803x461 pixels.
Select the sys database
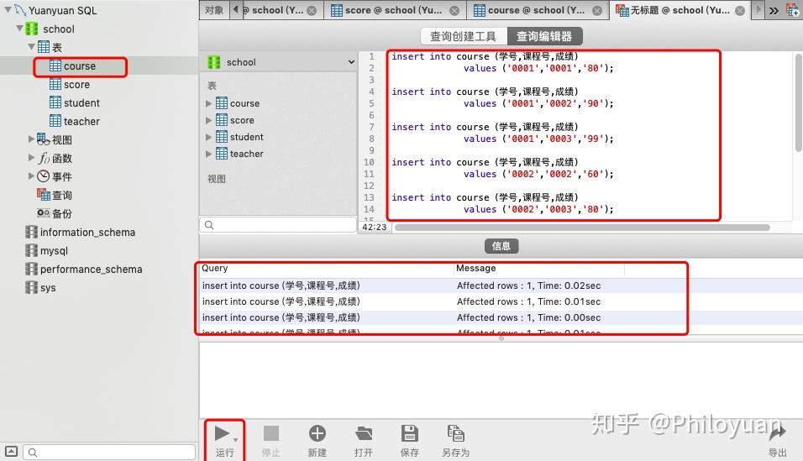click(x=40, y=287)
